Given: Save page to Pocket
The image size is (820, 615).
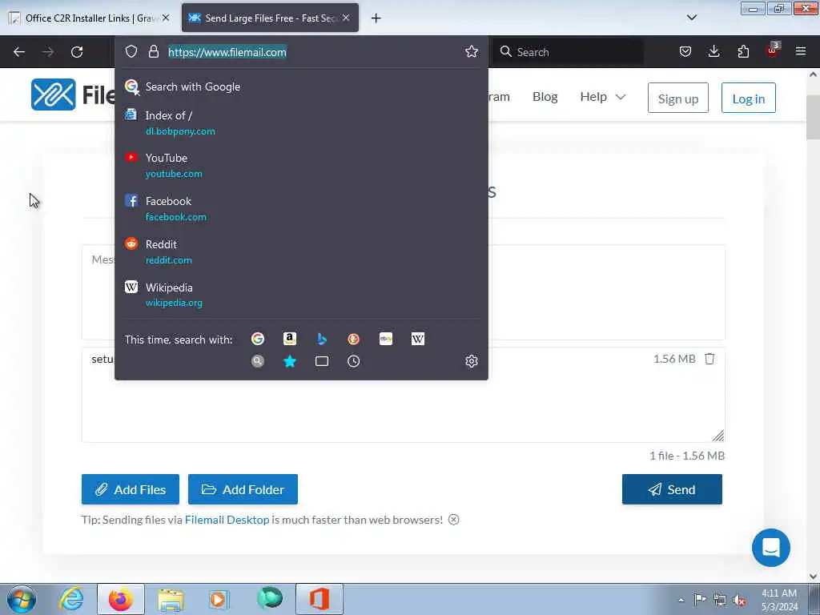Looking at the screenshot, I should coord(685,51).
